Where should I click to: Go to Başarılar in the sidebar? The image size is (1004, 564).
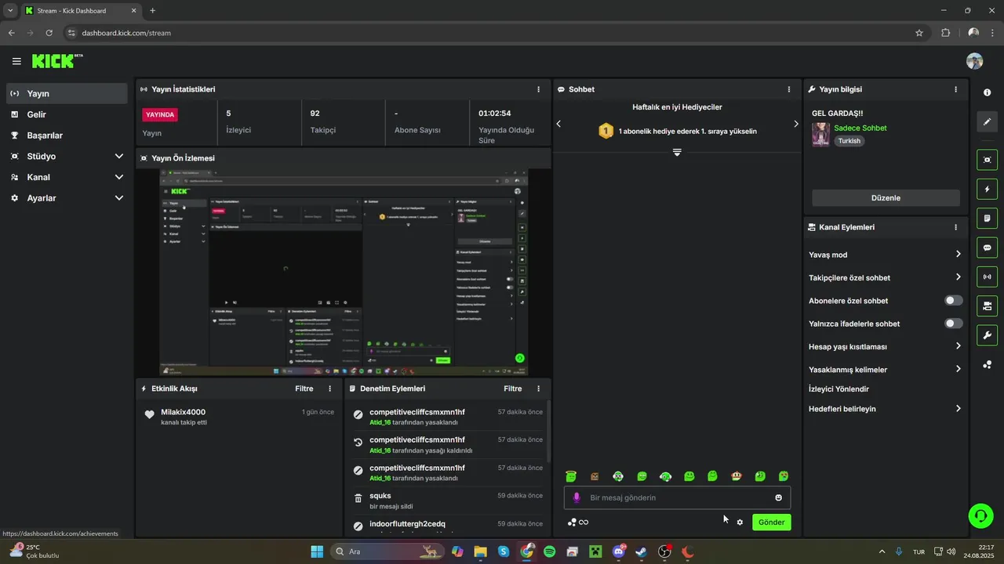[67, 136]
